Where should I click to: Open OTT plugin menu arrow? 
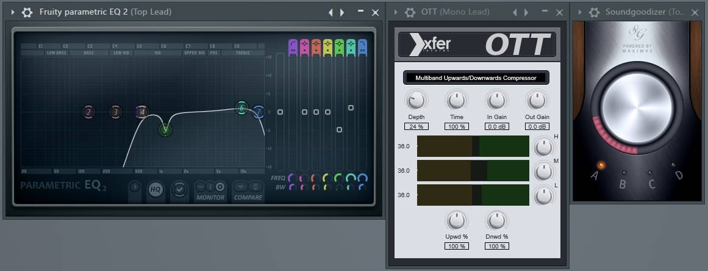[396, 12]
